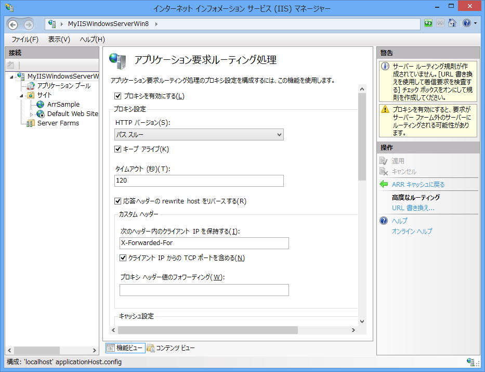The width and height of the screenshot is (485, 372).
Task: Click the green back arrow ARR icon
Action: (384, 184)
